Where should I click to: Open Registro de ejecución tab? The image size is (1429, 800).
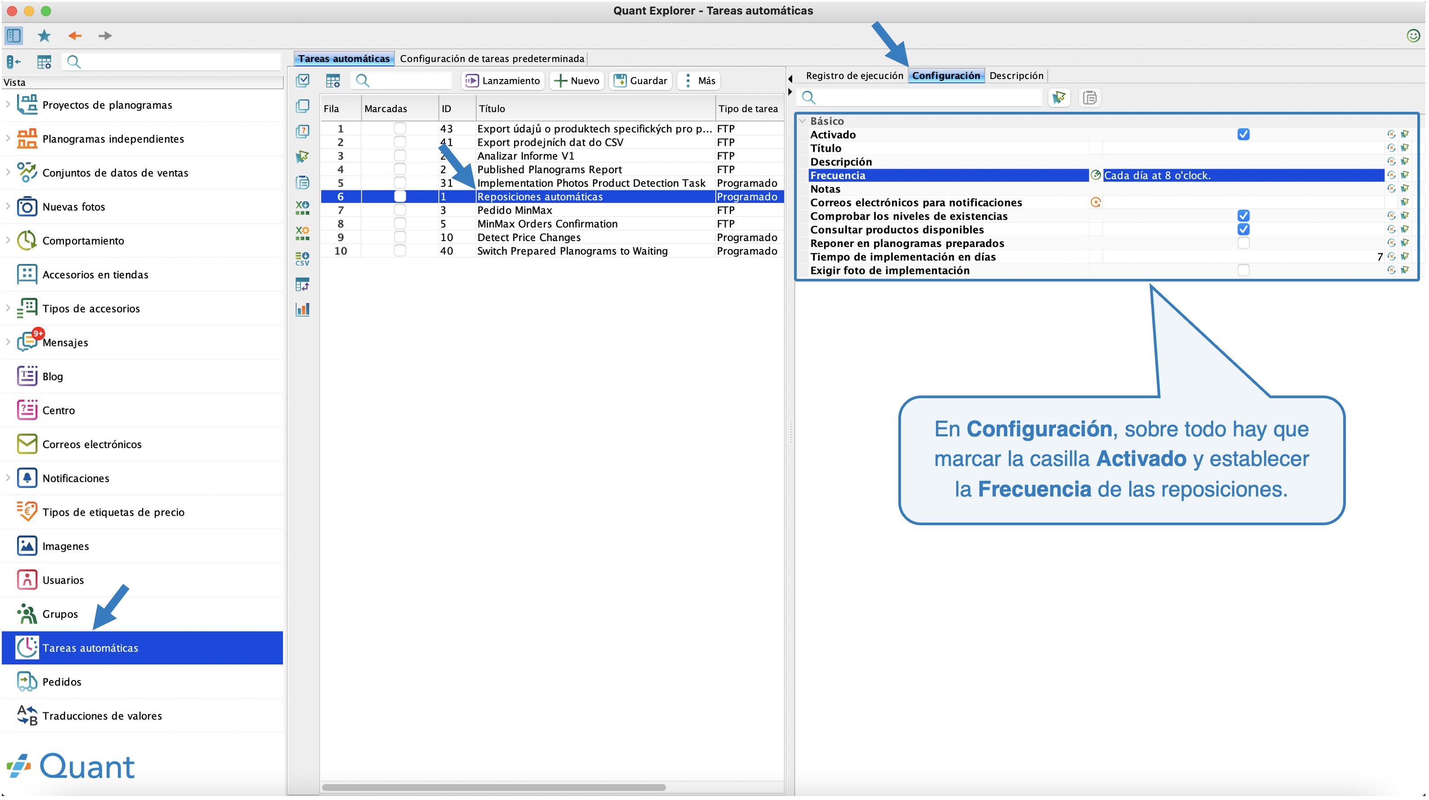[854, 76]
